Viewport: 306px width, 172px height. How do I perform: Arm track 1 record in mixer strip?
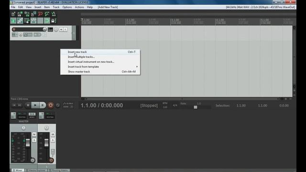pos(51,161)
